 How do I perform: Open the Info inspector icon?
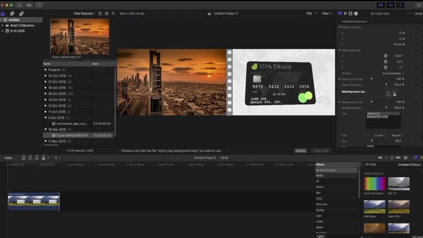pyautogui.click(x=356, y=14)
